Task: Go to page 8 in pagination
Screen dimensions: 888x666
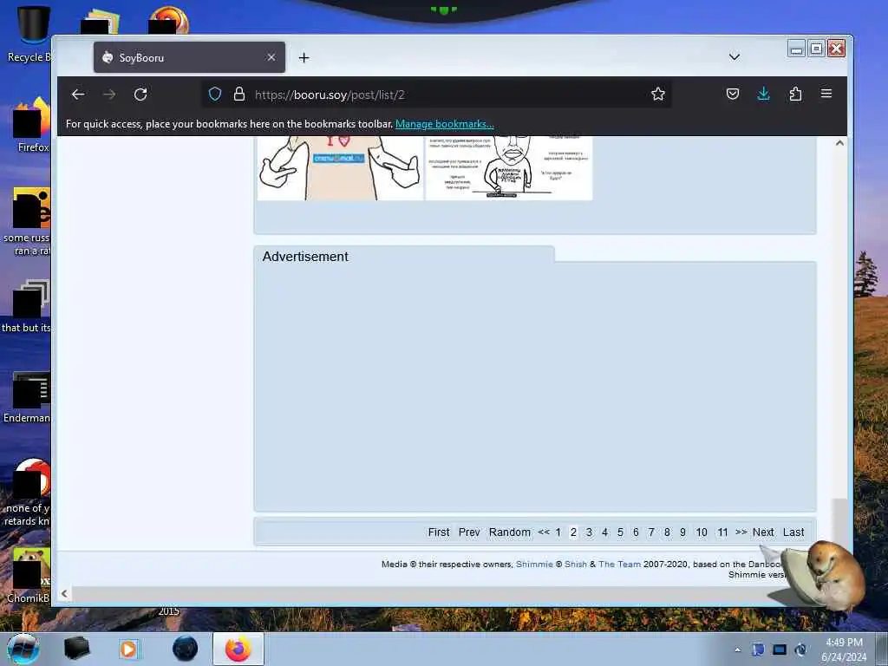Action: 667,532
